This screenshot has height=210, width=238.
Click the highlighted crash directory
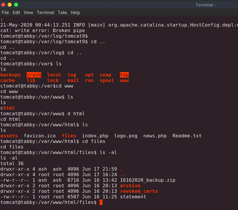click(x=34, y=75)
